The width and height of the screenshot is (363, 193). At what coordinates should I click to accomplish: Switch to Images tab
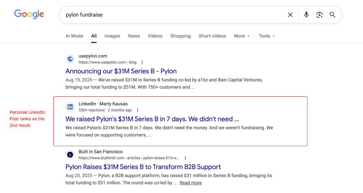tap(112, 36)
